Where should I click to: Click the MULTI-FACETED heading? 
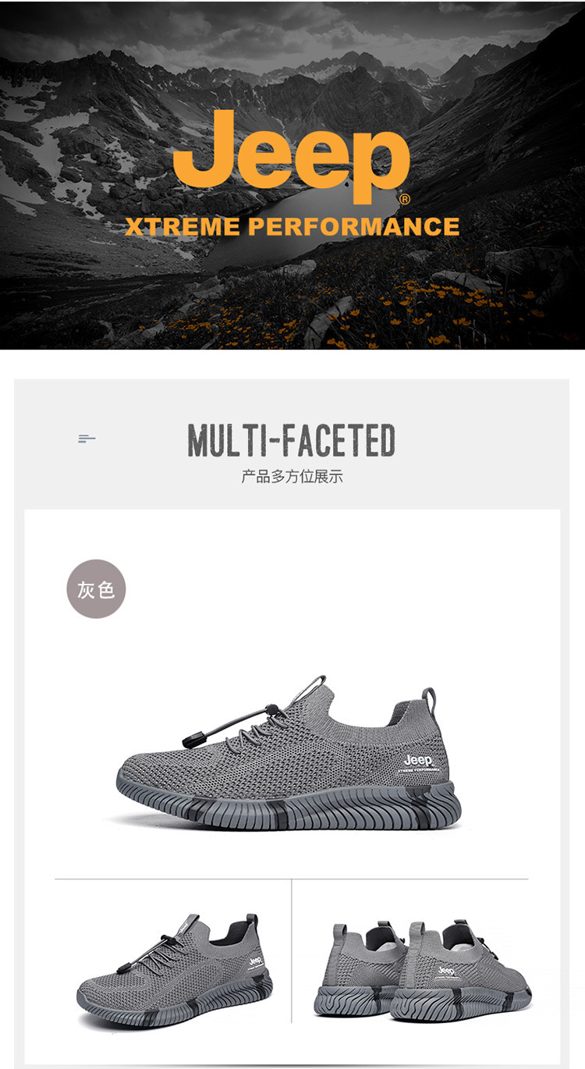292,441
